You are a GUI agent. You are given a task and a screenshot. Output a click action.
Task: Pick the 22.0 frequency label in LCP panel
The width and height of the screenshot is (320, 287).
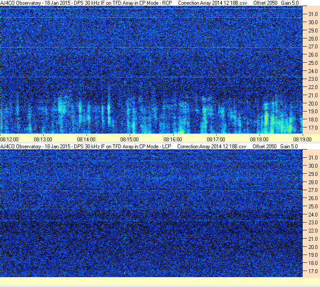click(x=313, y=230)
